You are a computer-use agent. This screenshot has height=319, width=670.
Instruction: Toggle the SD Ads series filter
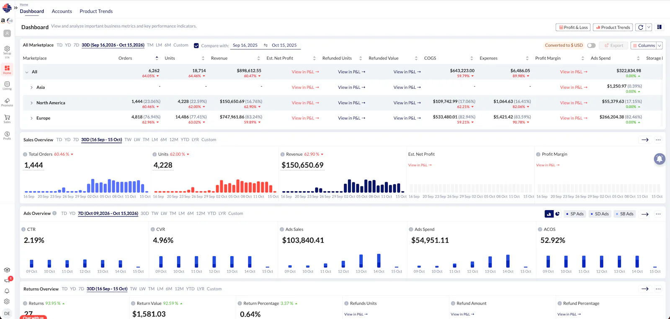(x=600, y=214)
